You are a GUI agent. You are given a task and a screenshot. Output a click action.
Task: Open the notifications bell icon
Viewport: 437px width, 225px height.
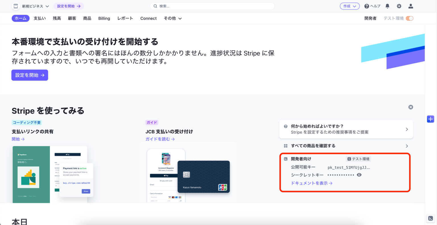[x=387, y=6]
